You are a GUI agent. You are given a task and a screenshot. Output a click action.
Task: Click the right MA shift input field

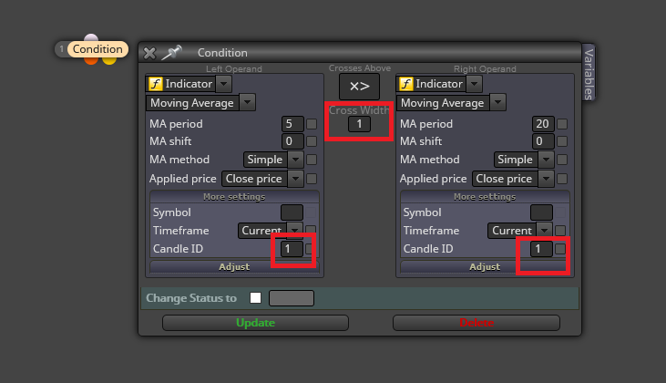click(543, 141)
